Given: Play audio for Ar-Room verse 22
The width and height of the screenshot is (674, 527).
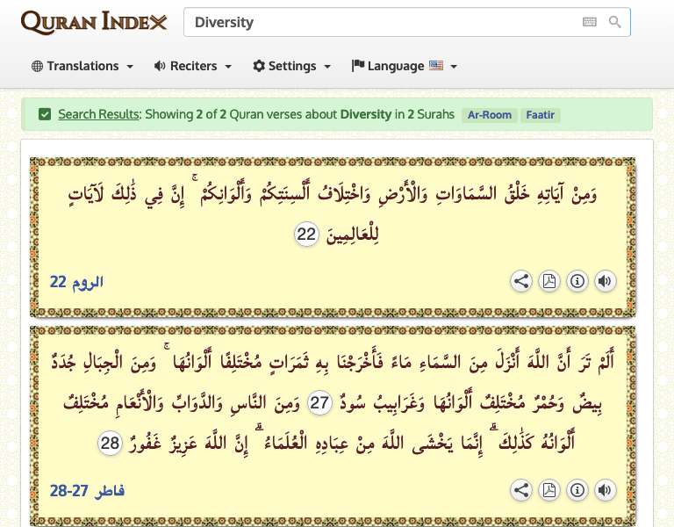Looking at the screenshot, I should coord(605,281).
